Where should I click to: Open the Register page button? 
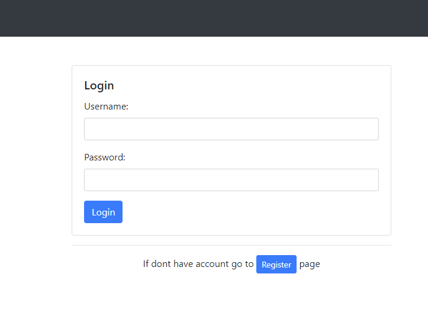276,265
